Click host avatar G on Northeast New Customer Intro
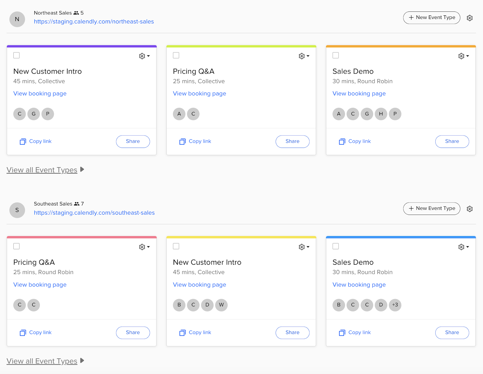 (34, 114)
